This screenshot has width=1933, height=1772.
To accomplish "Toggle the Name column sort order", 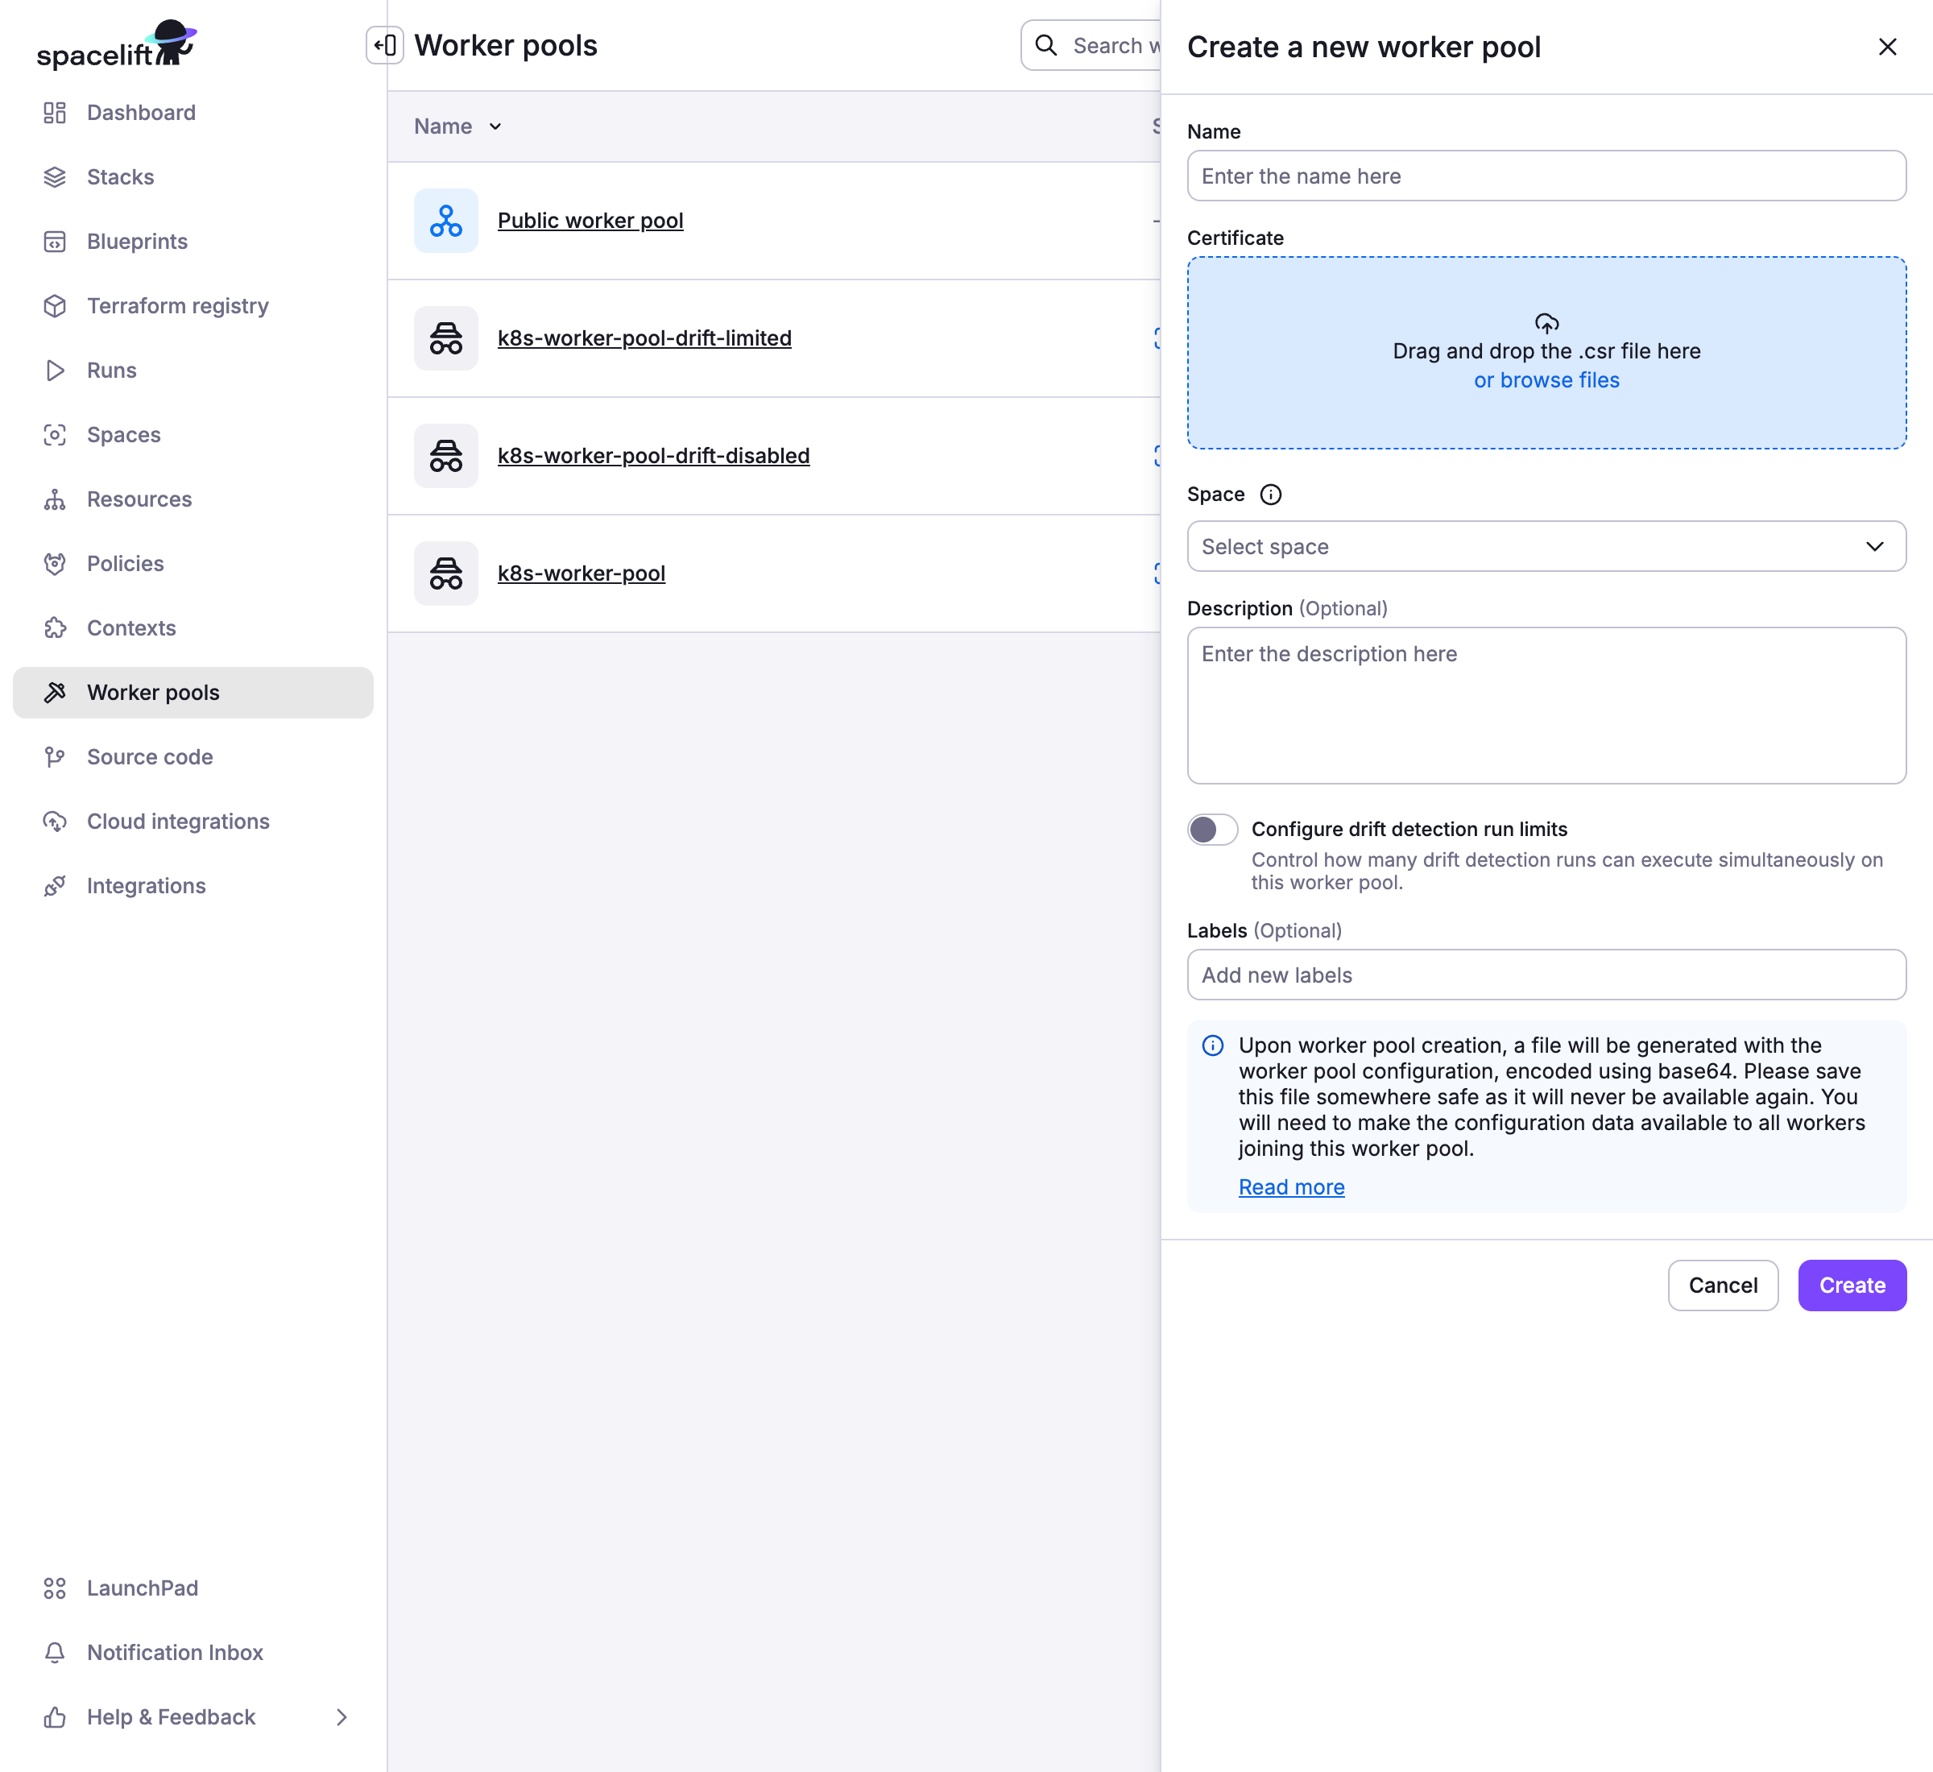I will [495, 126].
